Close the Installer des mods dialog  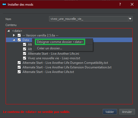[132, 4]
